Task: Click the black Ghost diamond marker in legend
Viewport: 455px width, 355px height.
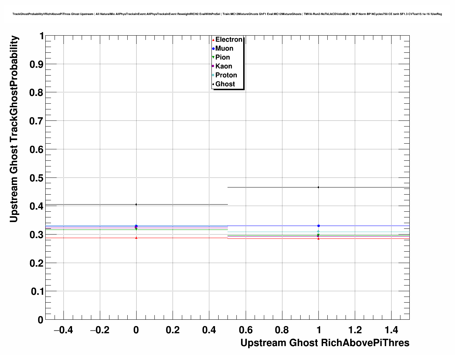Action: point(213,84)
